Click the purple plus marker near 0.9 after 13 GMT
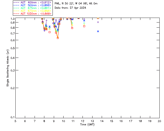This screenshot has width=164, height=131. (x=98, y=22)
